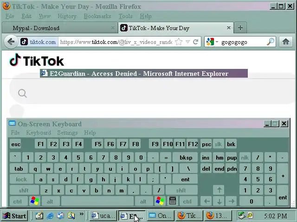
Task: Open the Firefox File menu
Action: click(10, 16)
